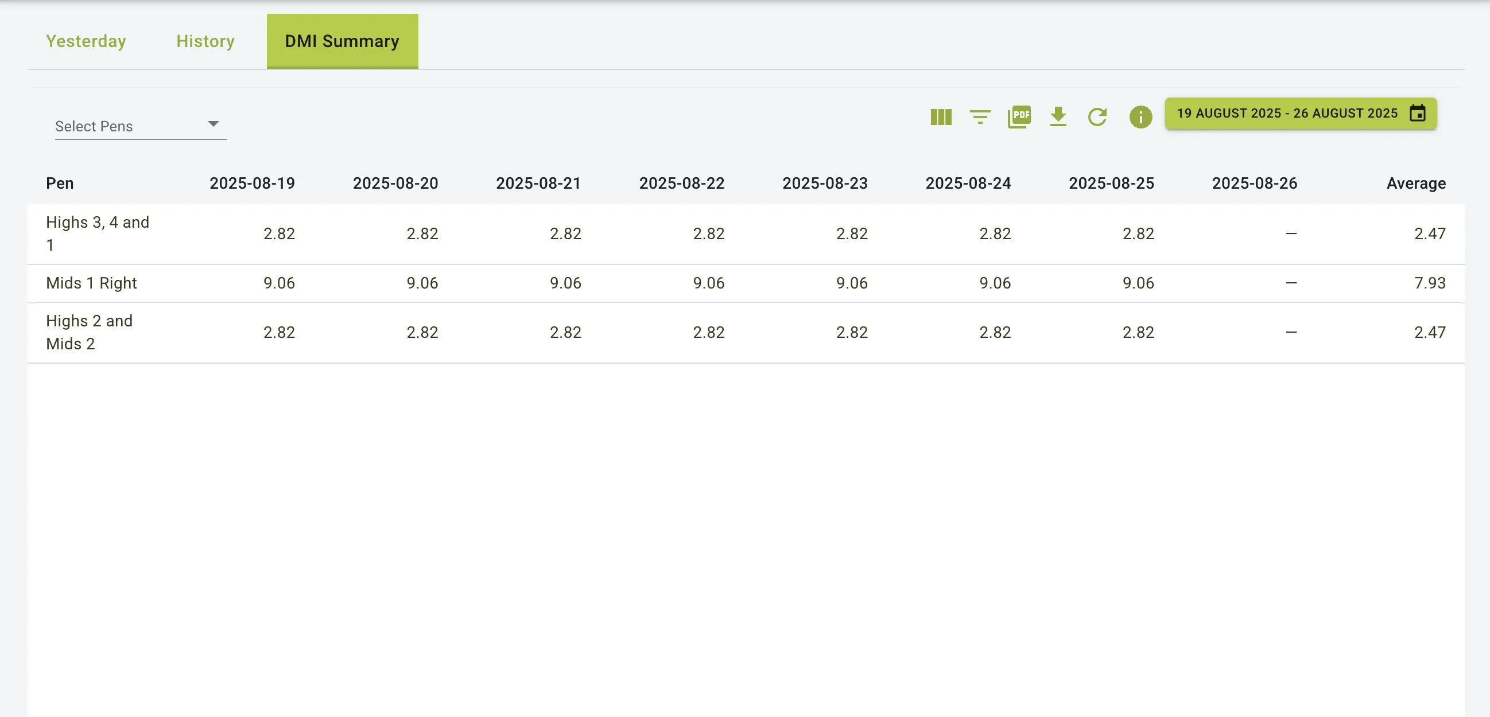Expand the Select Pens dropdown
This screenshot has width=1490, height=717.
pyautogui.click(x=141, y=126)
